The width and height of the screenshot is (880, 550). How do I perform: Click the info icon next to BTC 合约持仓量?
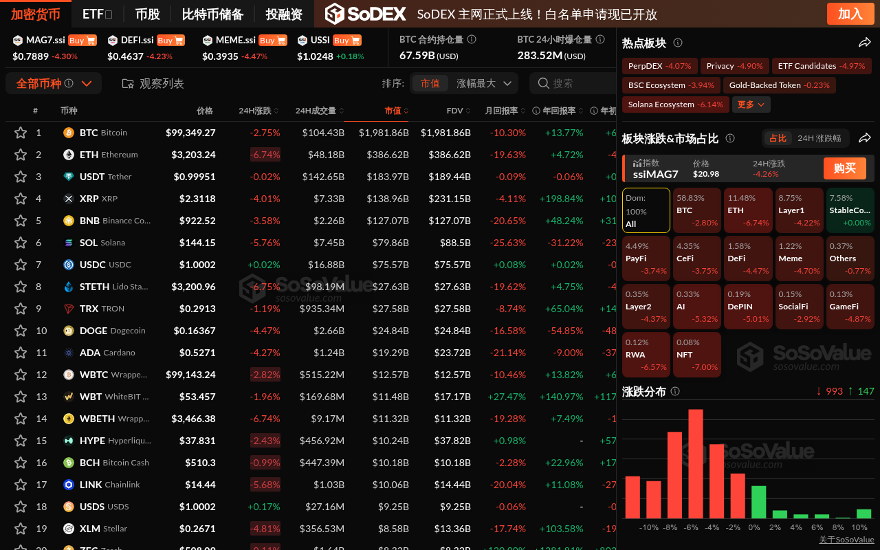point(472,40)
